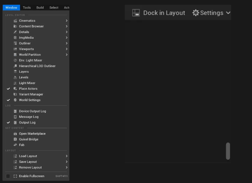This screenshot has height=183, width=252.
Task: Click the World Settings globe icon
Action: 15,100
